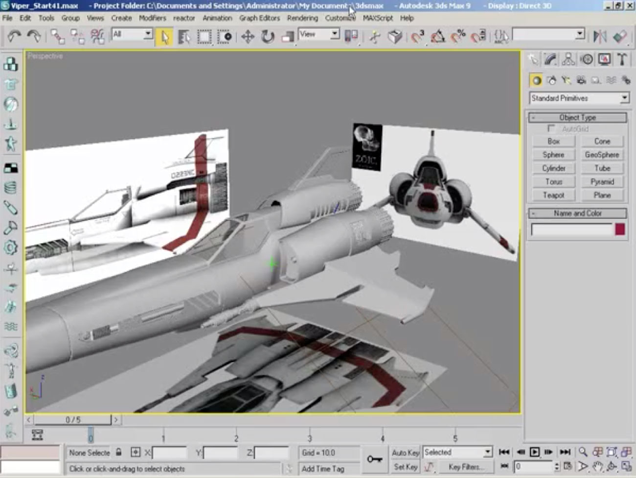Viewport: 636px width, 478px height.
Task: Toggle Percent Snap icon
Action: 458,37
